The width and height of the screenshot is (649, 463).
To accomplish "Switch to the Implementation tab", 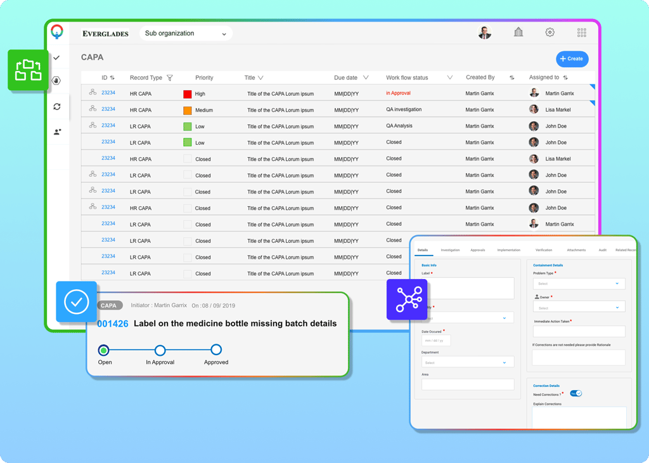I will point(509,250).
